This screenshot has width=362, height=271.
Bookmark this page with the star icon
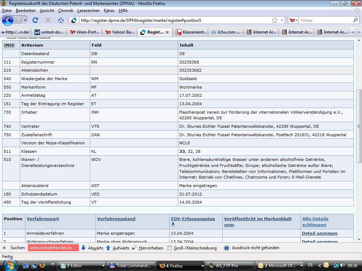[274, 20]
